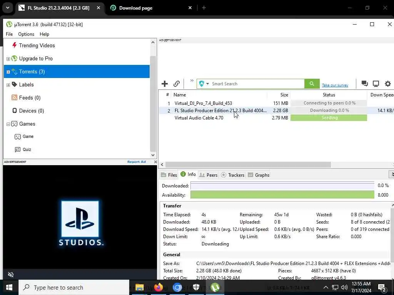Click the green Availability bar
The height and width of the screenshot is (295, 394).
[x=282, y=195]
